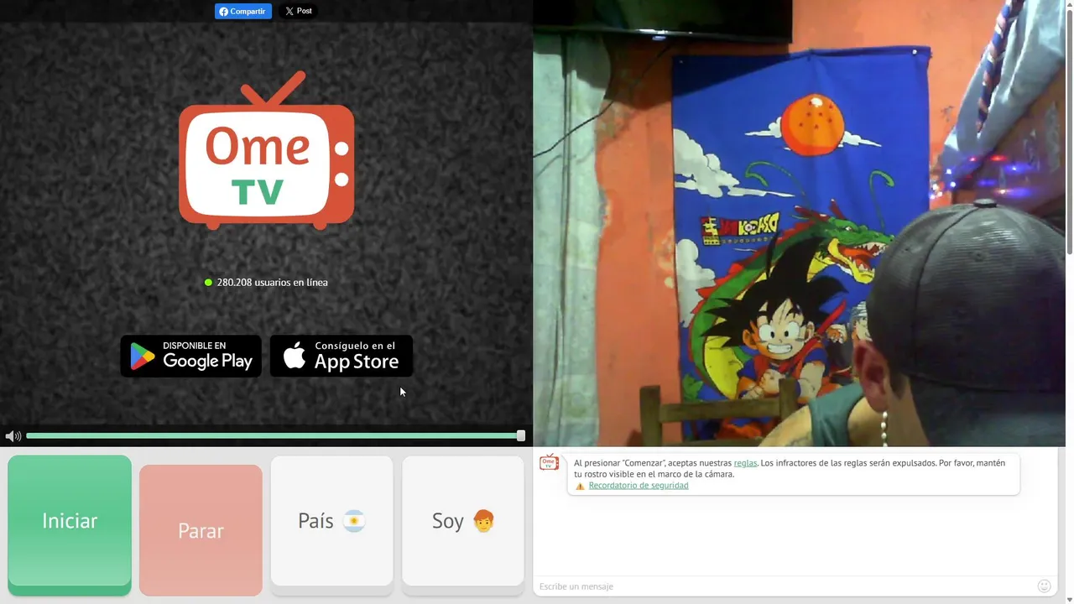Open the Recordatorio de seguridad link
This screenshot has height=604, width=1074.
pyautogui.click(x=639, y=486)
